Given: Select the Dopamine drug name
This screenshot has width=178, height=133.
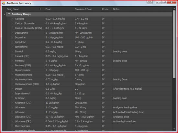Looking at the screenshot, I should click(20, 37).
